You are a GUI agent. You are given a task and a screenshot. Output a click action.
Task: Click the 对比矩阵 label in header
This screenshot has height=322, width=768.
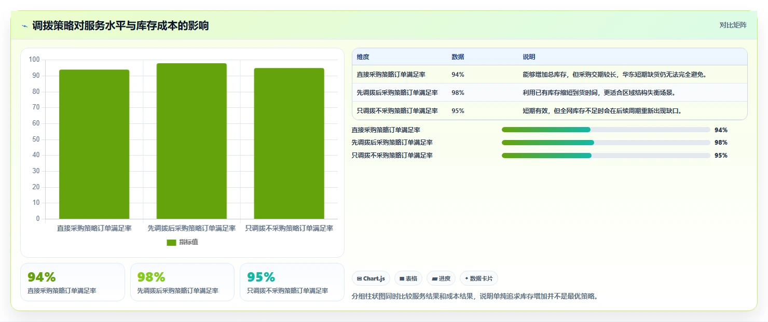733,25
